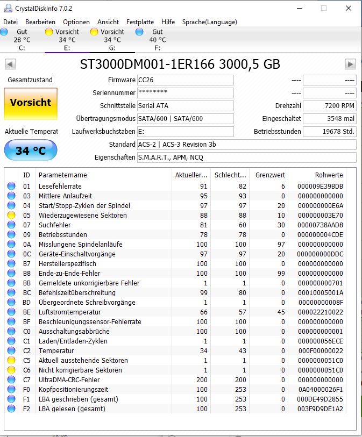Open the Sprache(Language) menu
This screenshot has height=437, width=362.
pos(209,22)
